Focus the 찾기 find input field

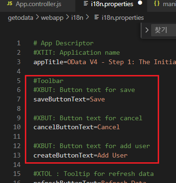point(163,30)
